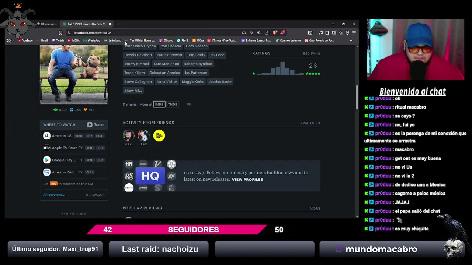Click the 569 FANS link
Image resolution: width=472 pixels, height=265 pixels.
click(312, 54)
